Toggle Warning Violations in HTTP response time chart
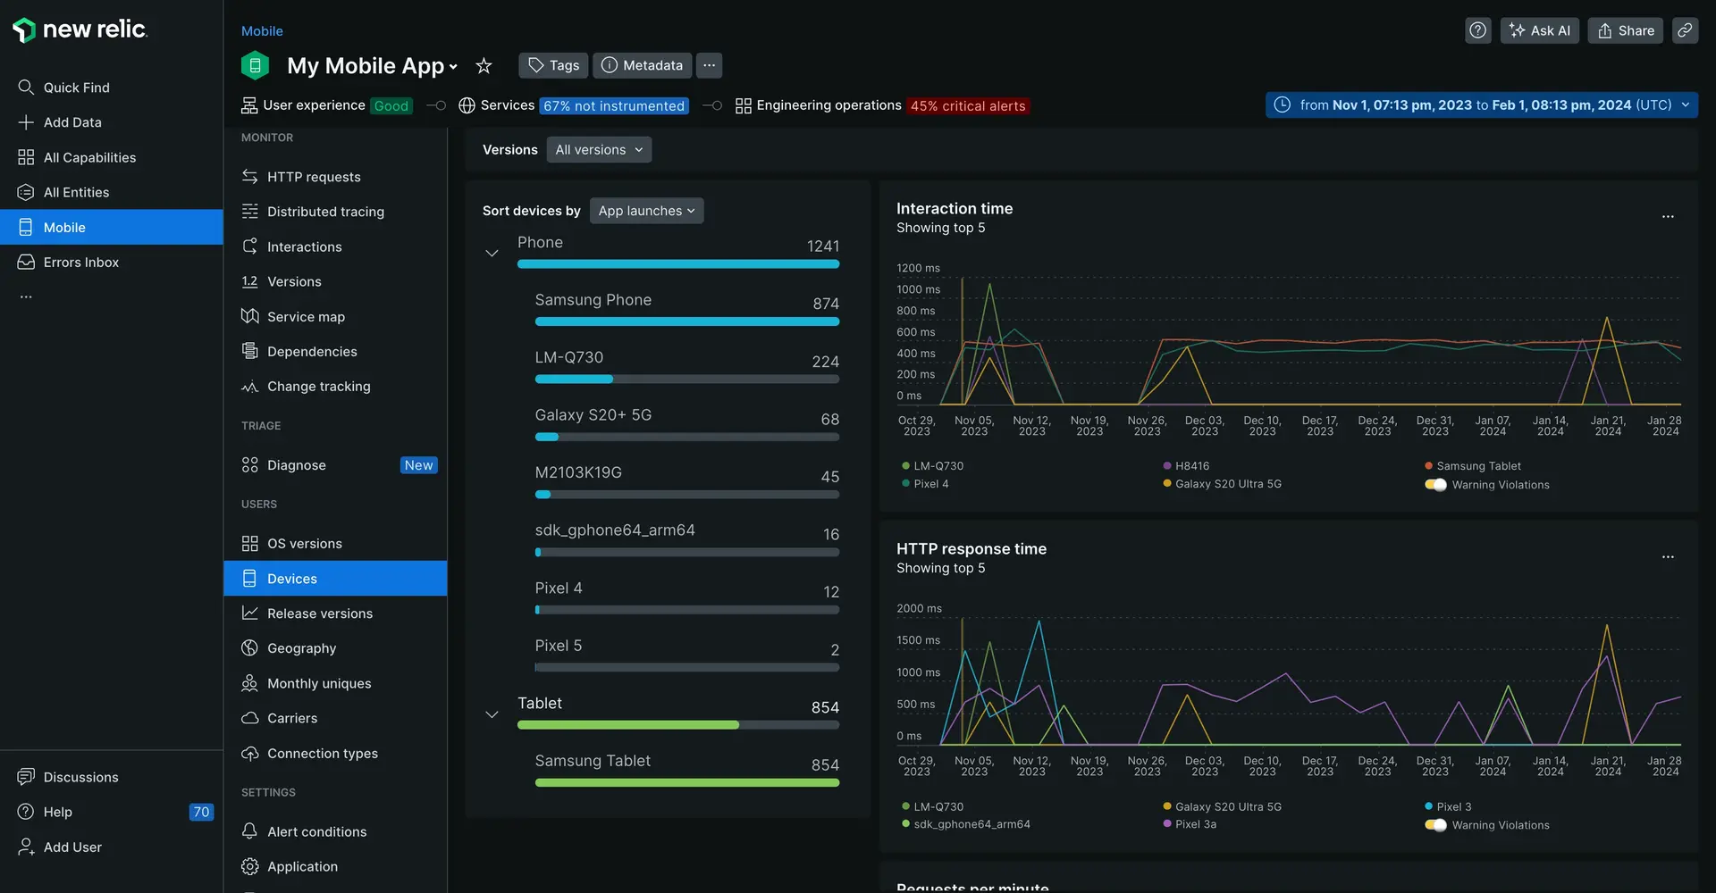 point(1435,825)
